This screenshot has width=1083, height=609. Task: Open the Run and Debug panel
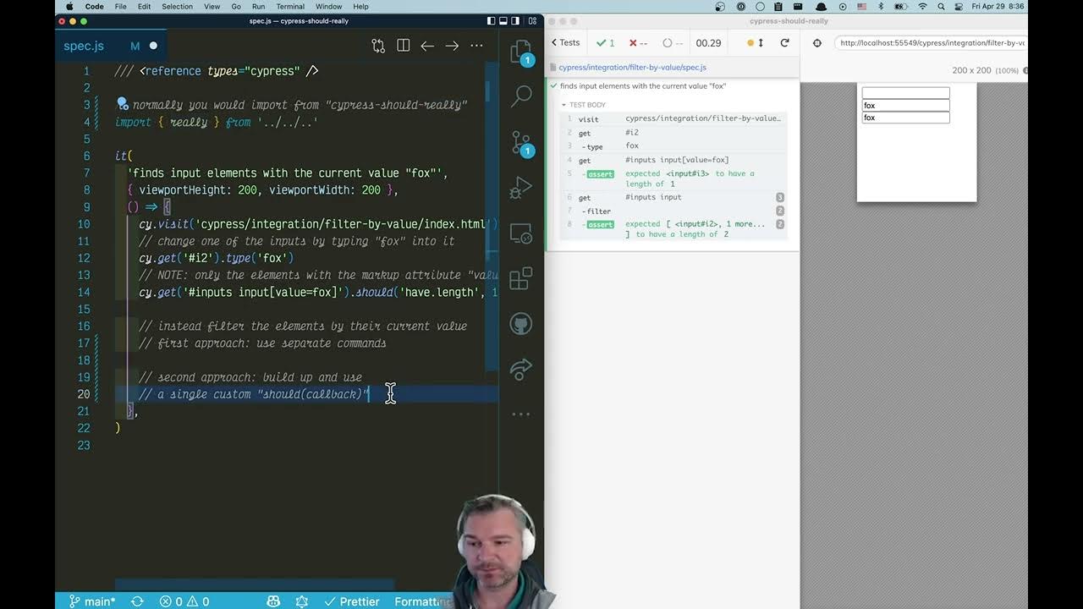coord(521,187)
